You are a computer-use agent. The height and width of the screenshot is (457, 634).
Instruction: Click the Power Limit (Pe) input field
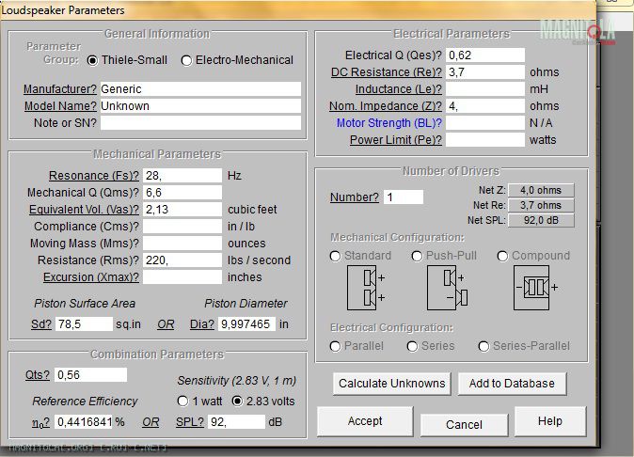pos(485,140)
